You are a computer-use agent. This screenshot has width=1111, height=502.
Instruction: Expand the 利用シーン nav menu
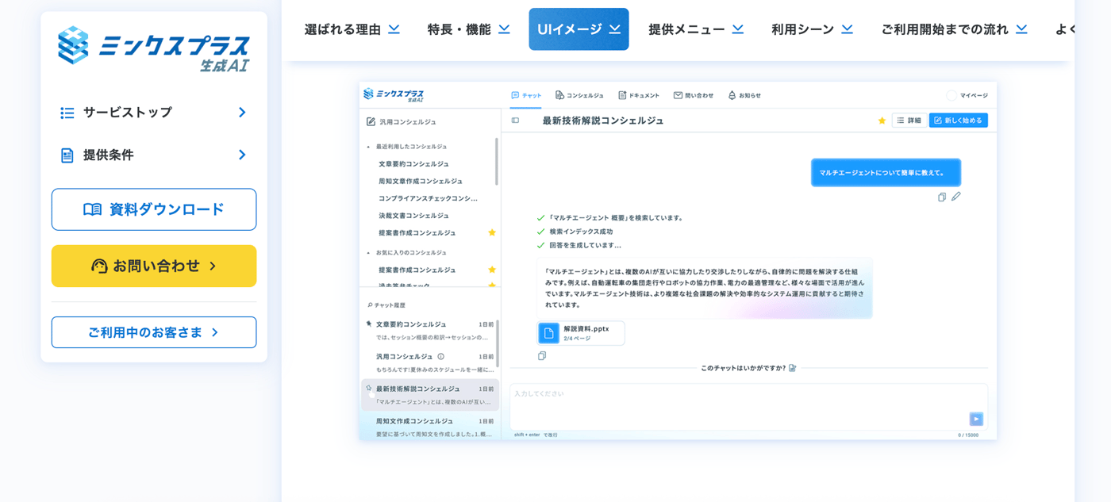pos(812,29)
